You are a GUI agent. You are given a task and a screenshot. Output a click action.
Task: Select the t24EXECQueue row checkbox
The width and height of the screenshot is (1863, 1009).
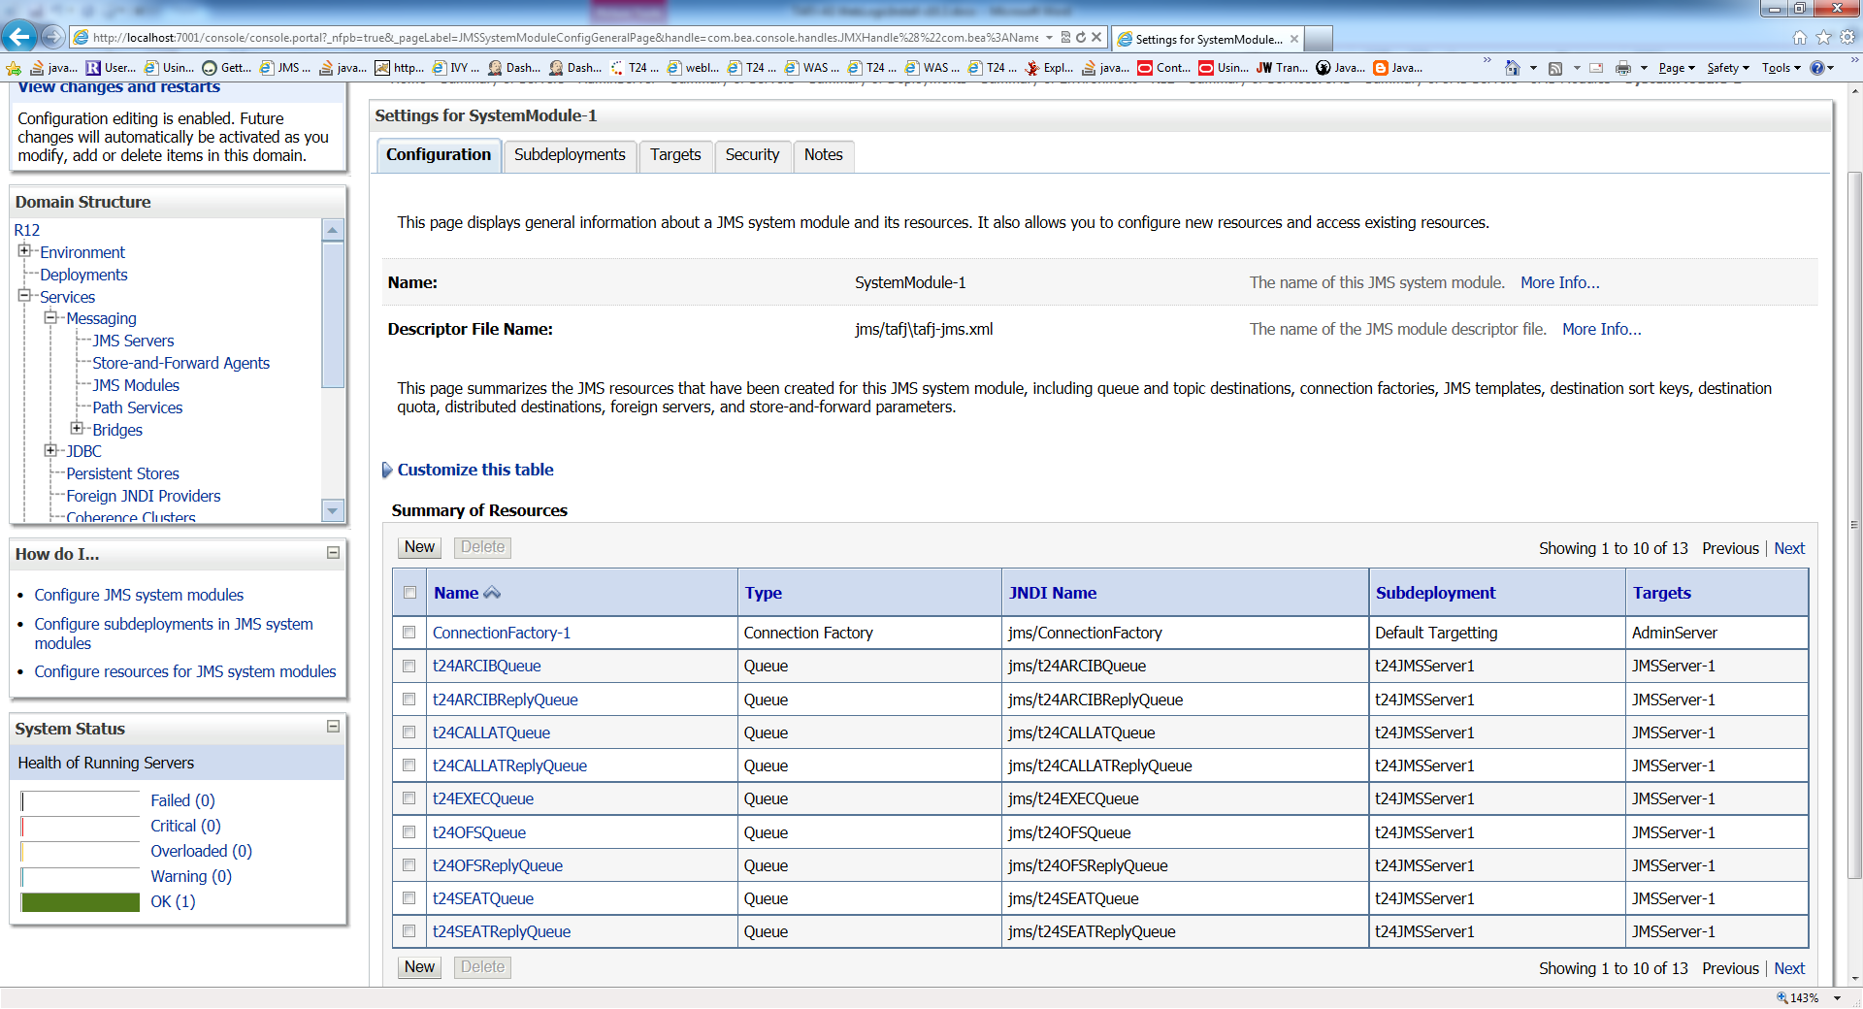[x=409, y=798]
